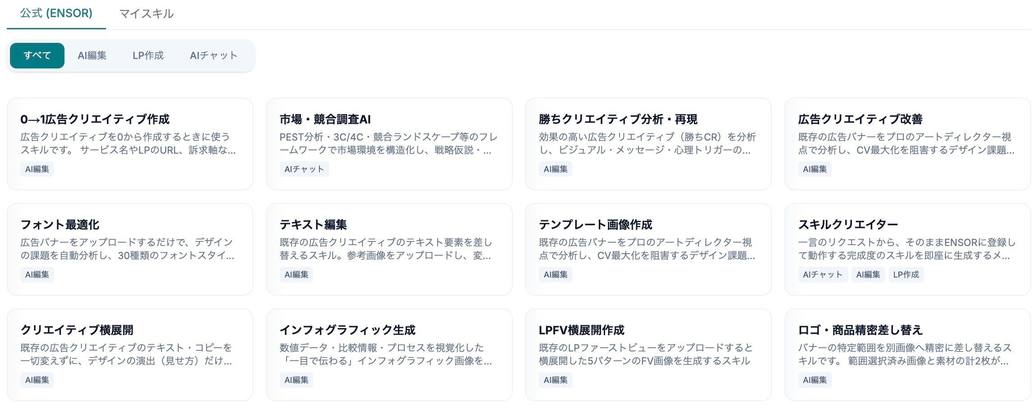Open the 市場・競合調査AI skill card

(x=389, y=144)
